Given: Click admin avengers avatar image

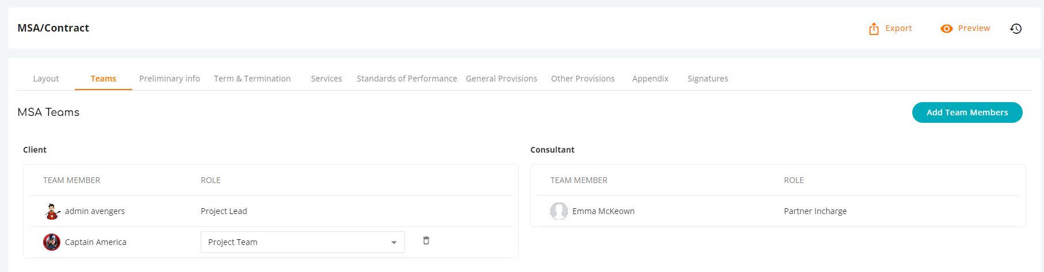Looking at the screenshot, I should [52, 211].
